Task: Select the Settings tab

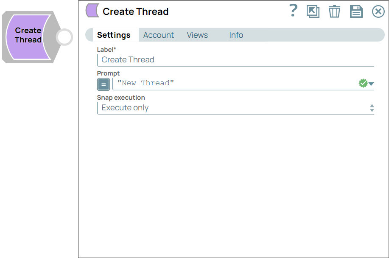Action: pos(114,35)
